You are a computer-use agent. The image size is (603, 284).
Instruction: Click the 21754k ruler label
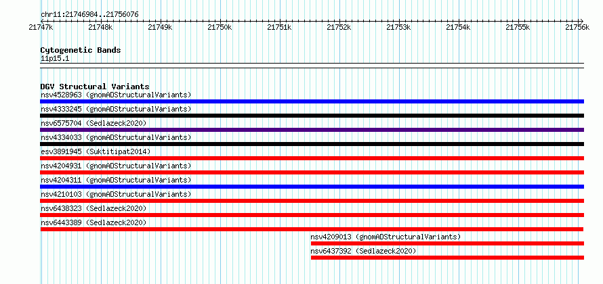457,27
